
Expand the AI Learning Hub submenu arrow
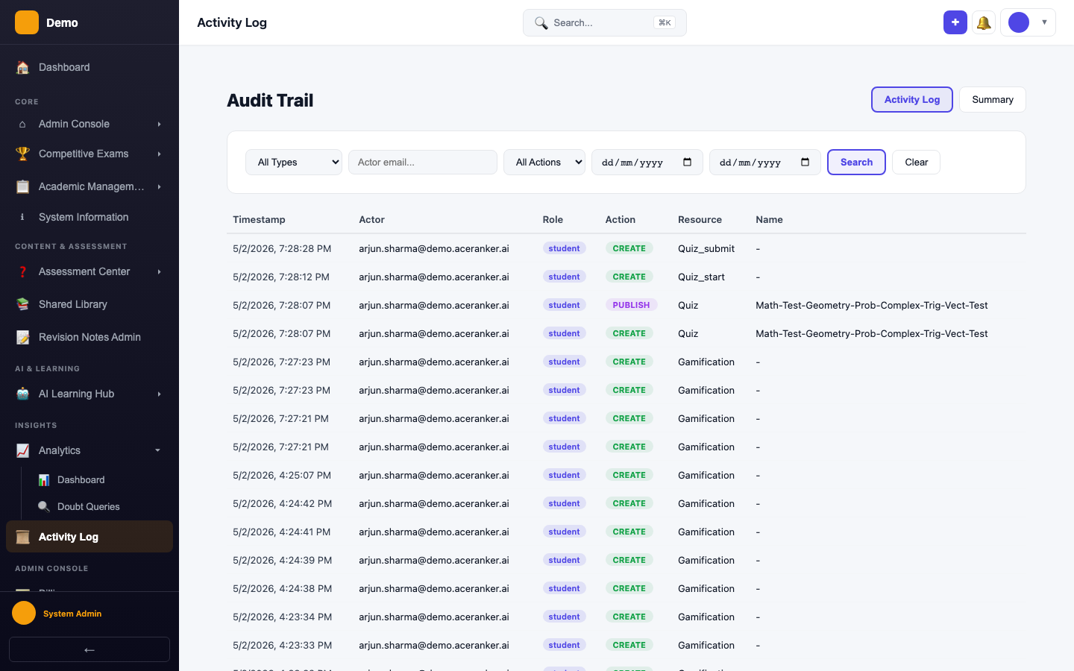pos(159,394)
